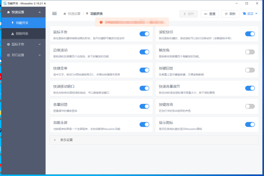Click the MouseInc app logo in title bar
264x176 pixels.
click(5, 4)
